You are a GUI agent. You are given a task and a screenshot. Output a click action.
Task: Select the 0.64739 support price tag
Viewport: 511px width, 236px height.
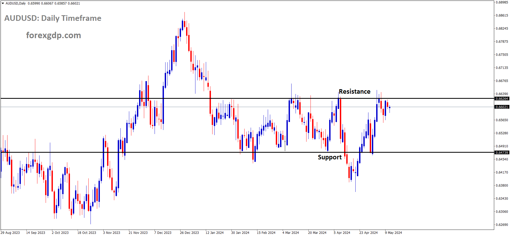(x=502, y=152)
